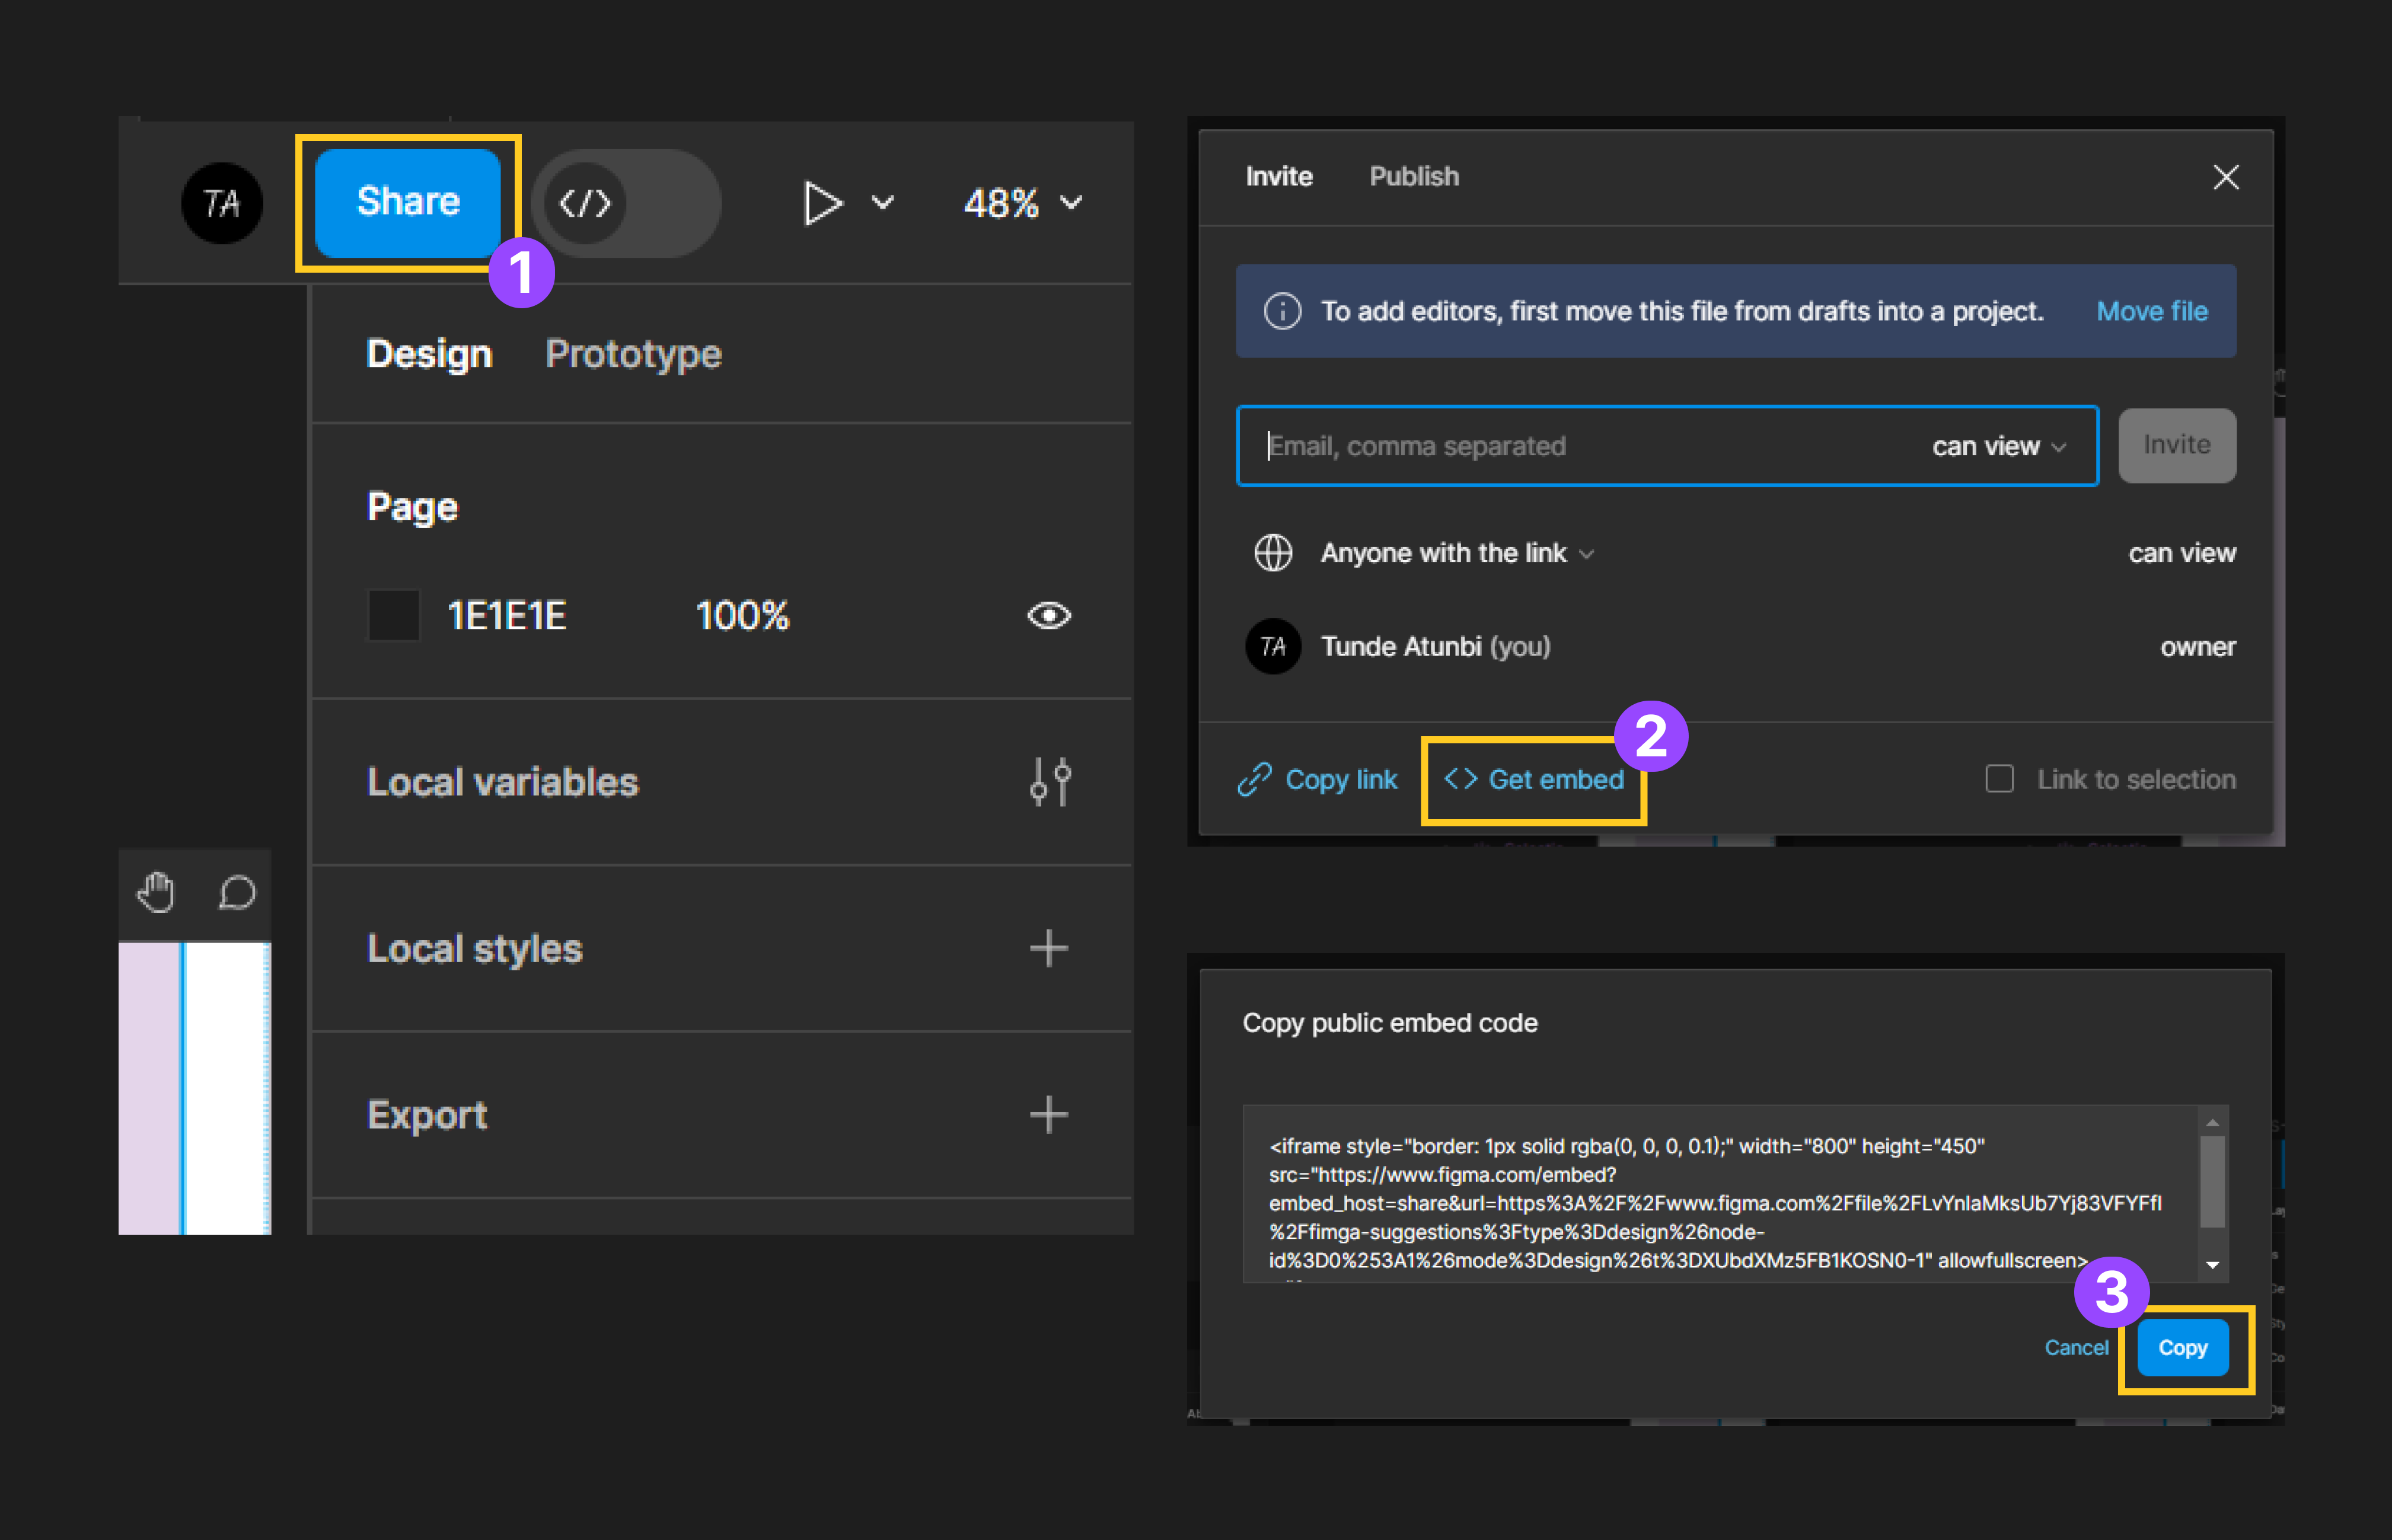
Task: Switch to the Prototype tab
Action: point(633,354)
